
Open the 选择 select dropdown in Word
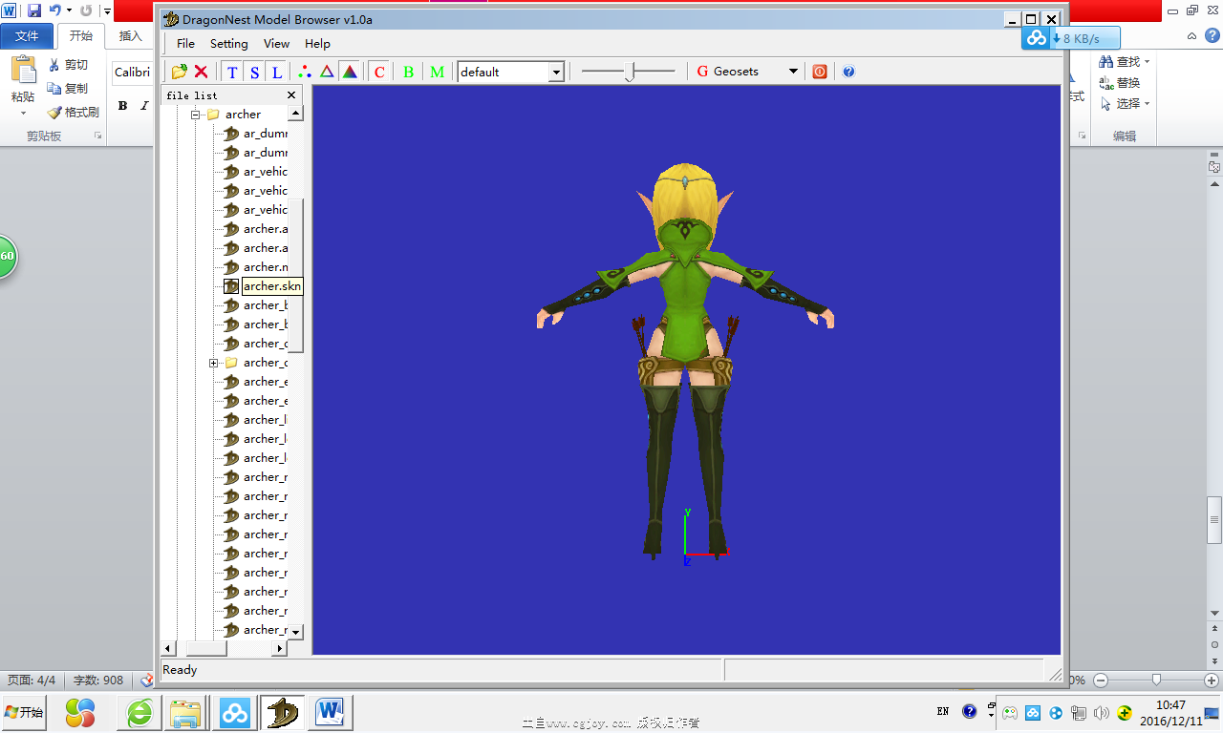(x=1148, y=103)
